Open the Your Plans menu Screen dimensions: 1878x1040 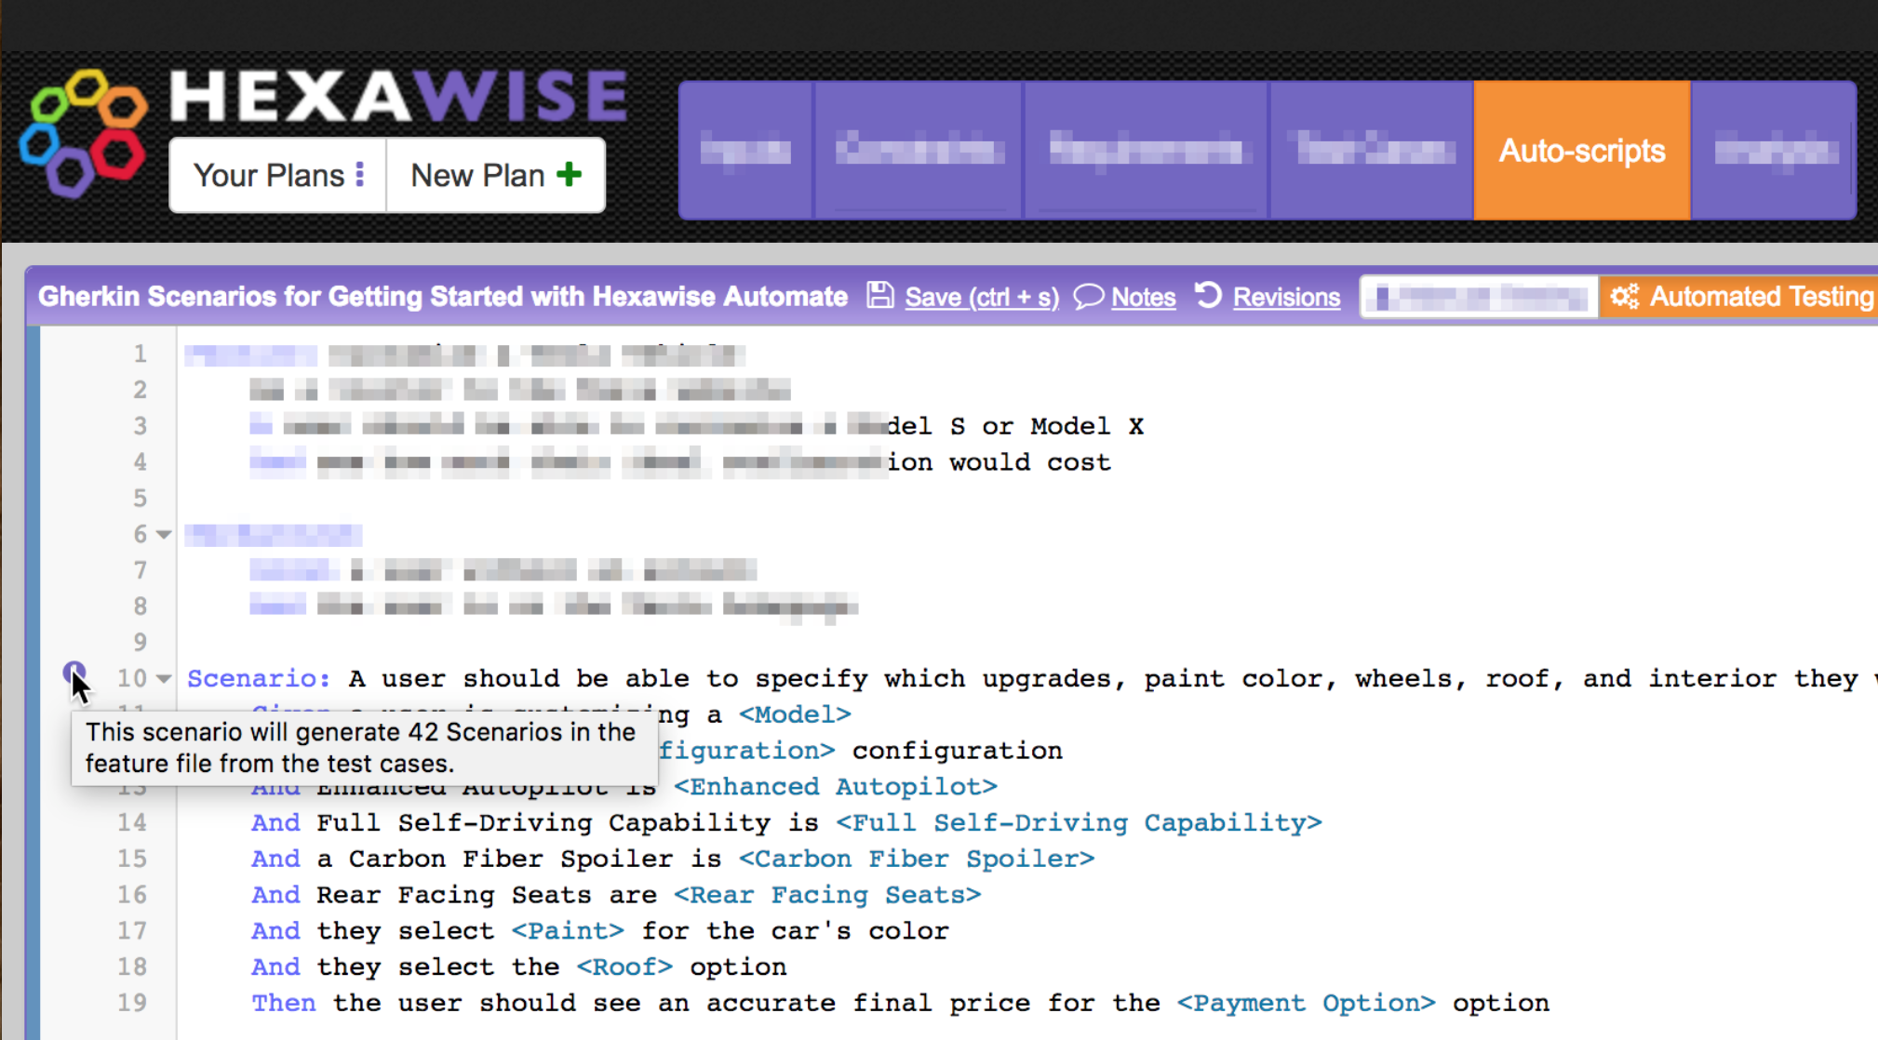278,175
